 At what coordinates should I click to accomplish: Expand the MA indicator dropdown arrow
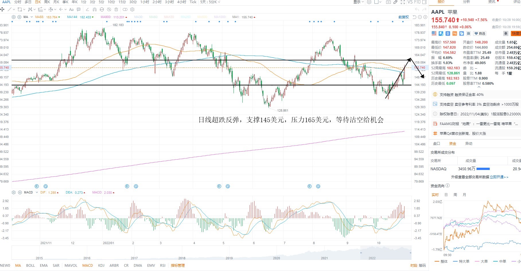click(x=32, y=17)
